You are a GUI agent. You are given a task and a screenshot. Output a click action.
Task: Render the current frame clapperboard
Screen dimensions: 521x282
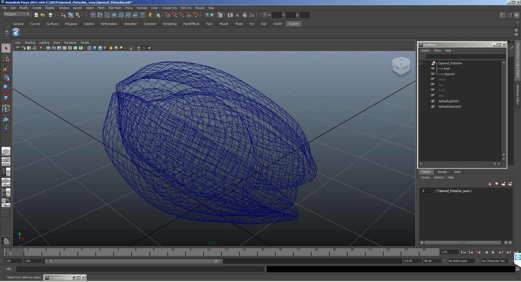(x=237, y=15)
